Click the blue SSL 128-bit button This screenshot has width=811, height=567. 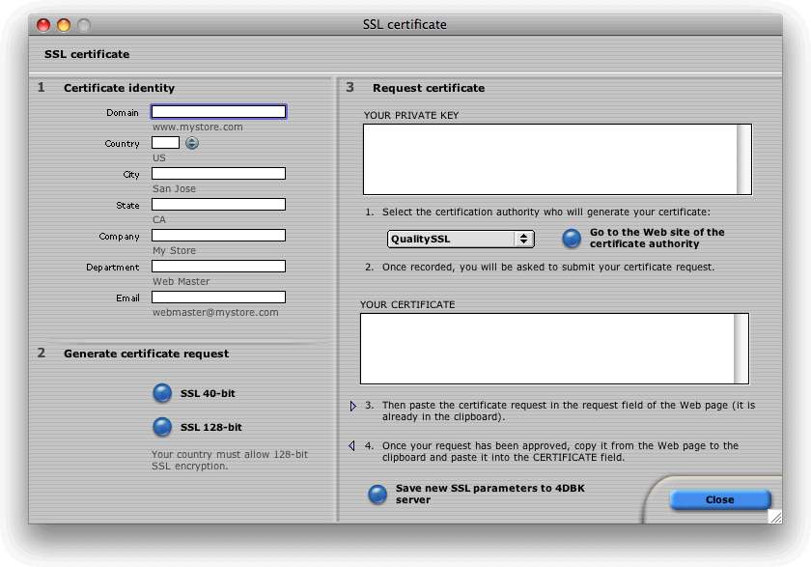[162, 427]
